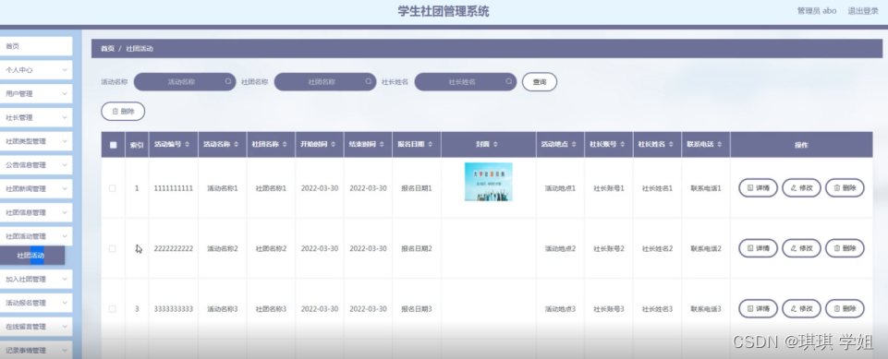
Task: Check the row 1111111111 checkbox
Action: click(112, 188)
